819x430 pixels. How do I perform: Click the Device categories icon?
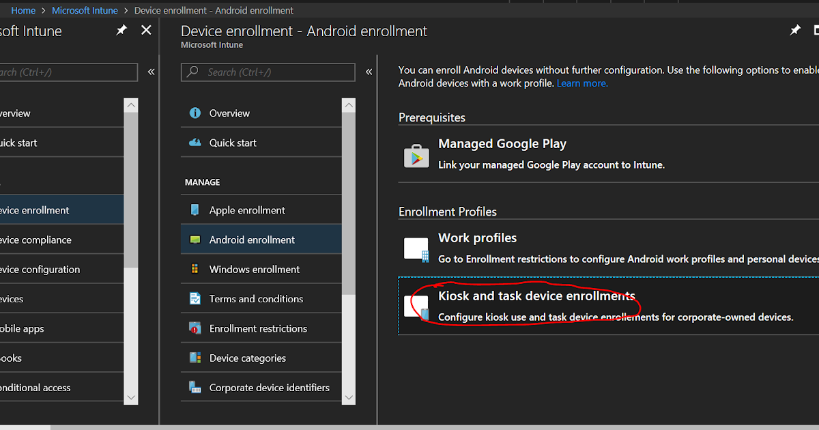197,358
